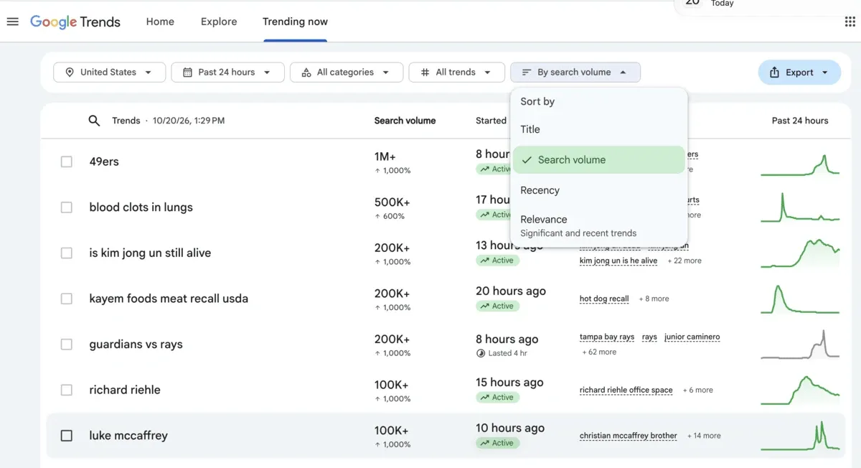Expand the All trends dropdown

click(x=456, y=72)
